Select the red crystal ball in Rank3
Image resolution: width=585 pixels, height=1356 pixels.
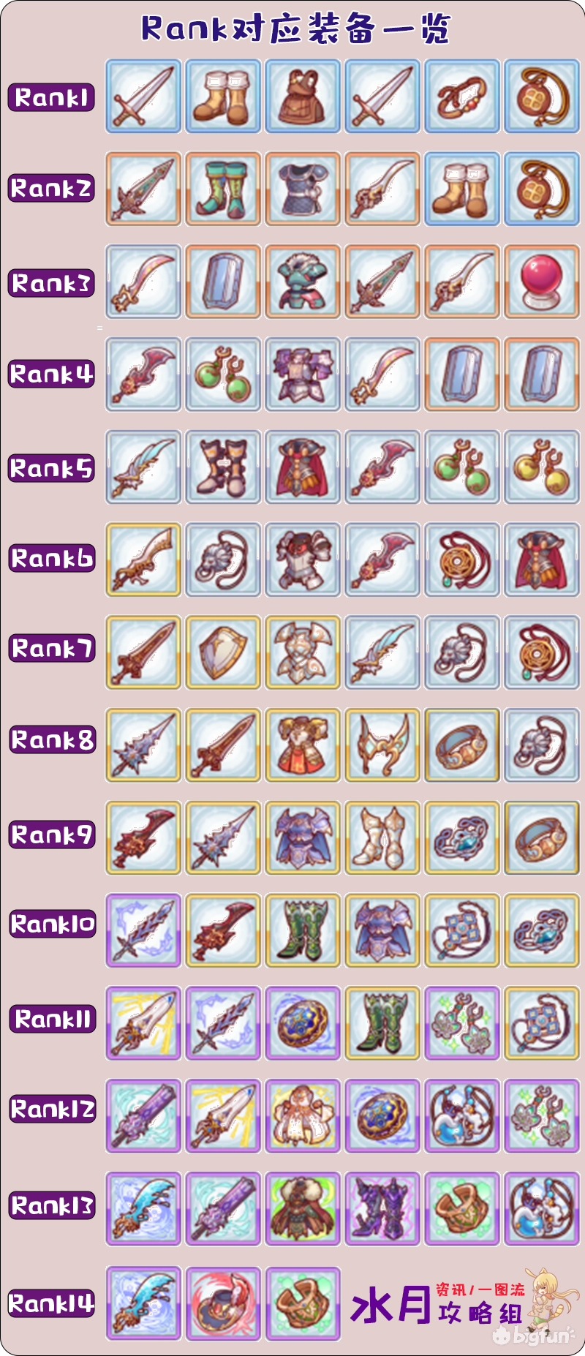coord(542,282)
